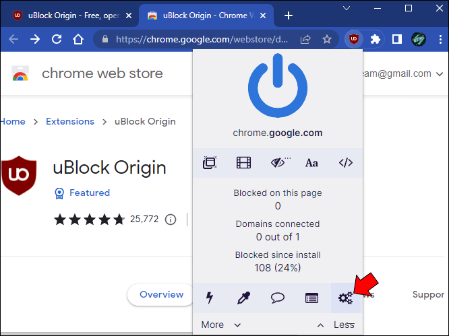Collapse popup with the Less chevron

coord(336,325)
